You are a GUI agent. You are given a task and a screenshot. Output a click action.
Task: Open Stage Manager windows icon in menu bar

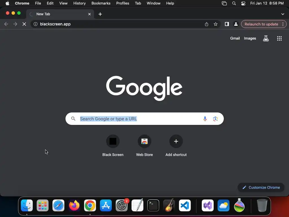click(224, 3)
